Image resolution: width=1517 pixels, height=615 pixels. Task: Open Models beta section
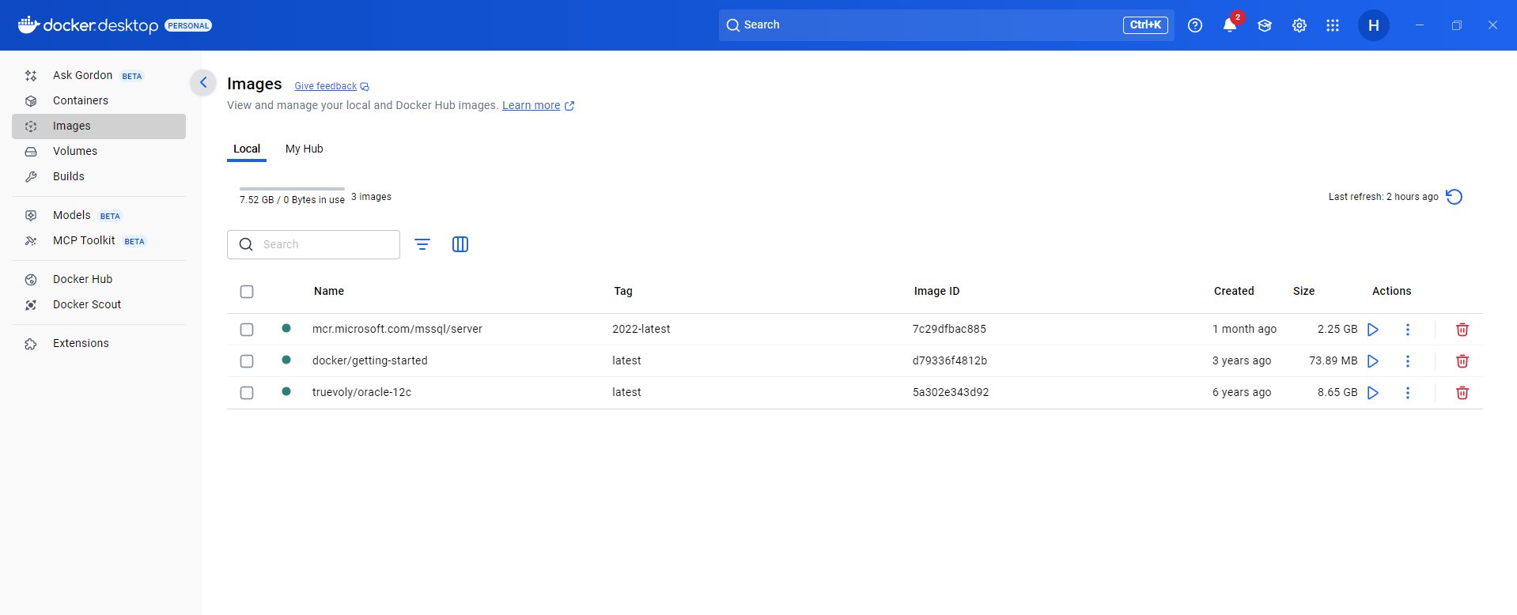(x=99, y=215)
